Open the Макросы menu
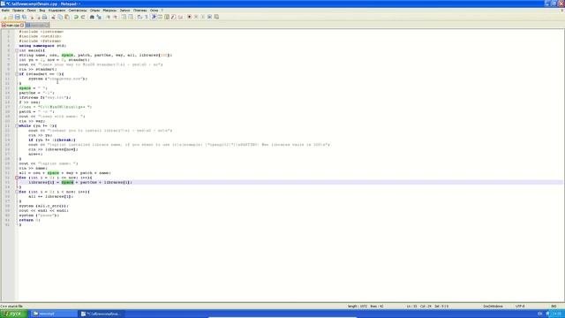This screenshot has height=318, width=565. (x=109, y=11)
